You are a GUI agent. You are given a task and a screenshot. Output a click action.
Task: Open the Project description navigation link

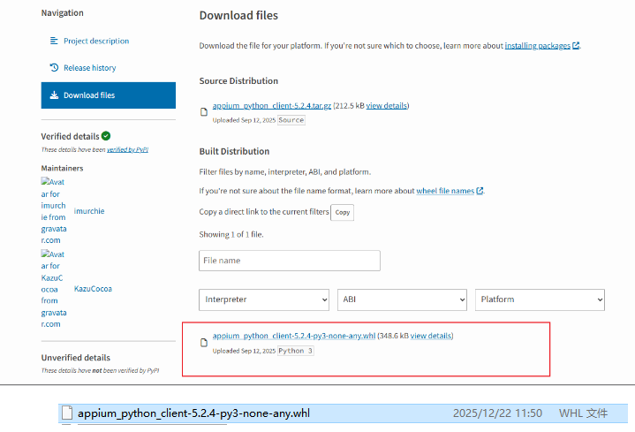tap(96, 41)
